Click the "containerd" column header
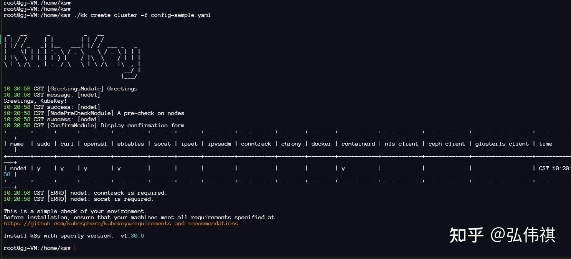Screen dimensions: 571x259 point(358,144)
